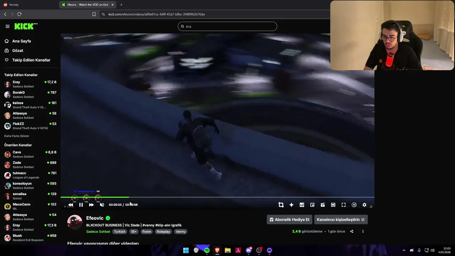Open Brave browser taskbar icon

point(217,250)
